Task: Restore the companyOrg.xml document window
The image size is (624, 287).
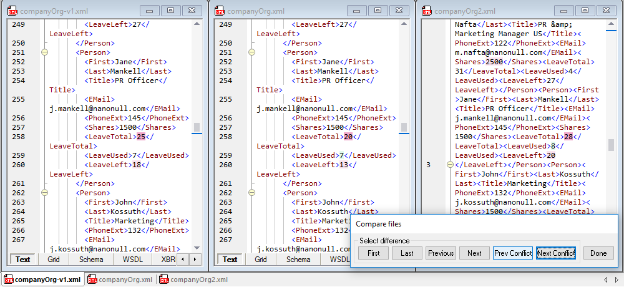Action: point(378,11)
